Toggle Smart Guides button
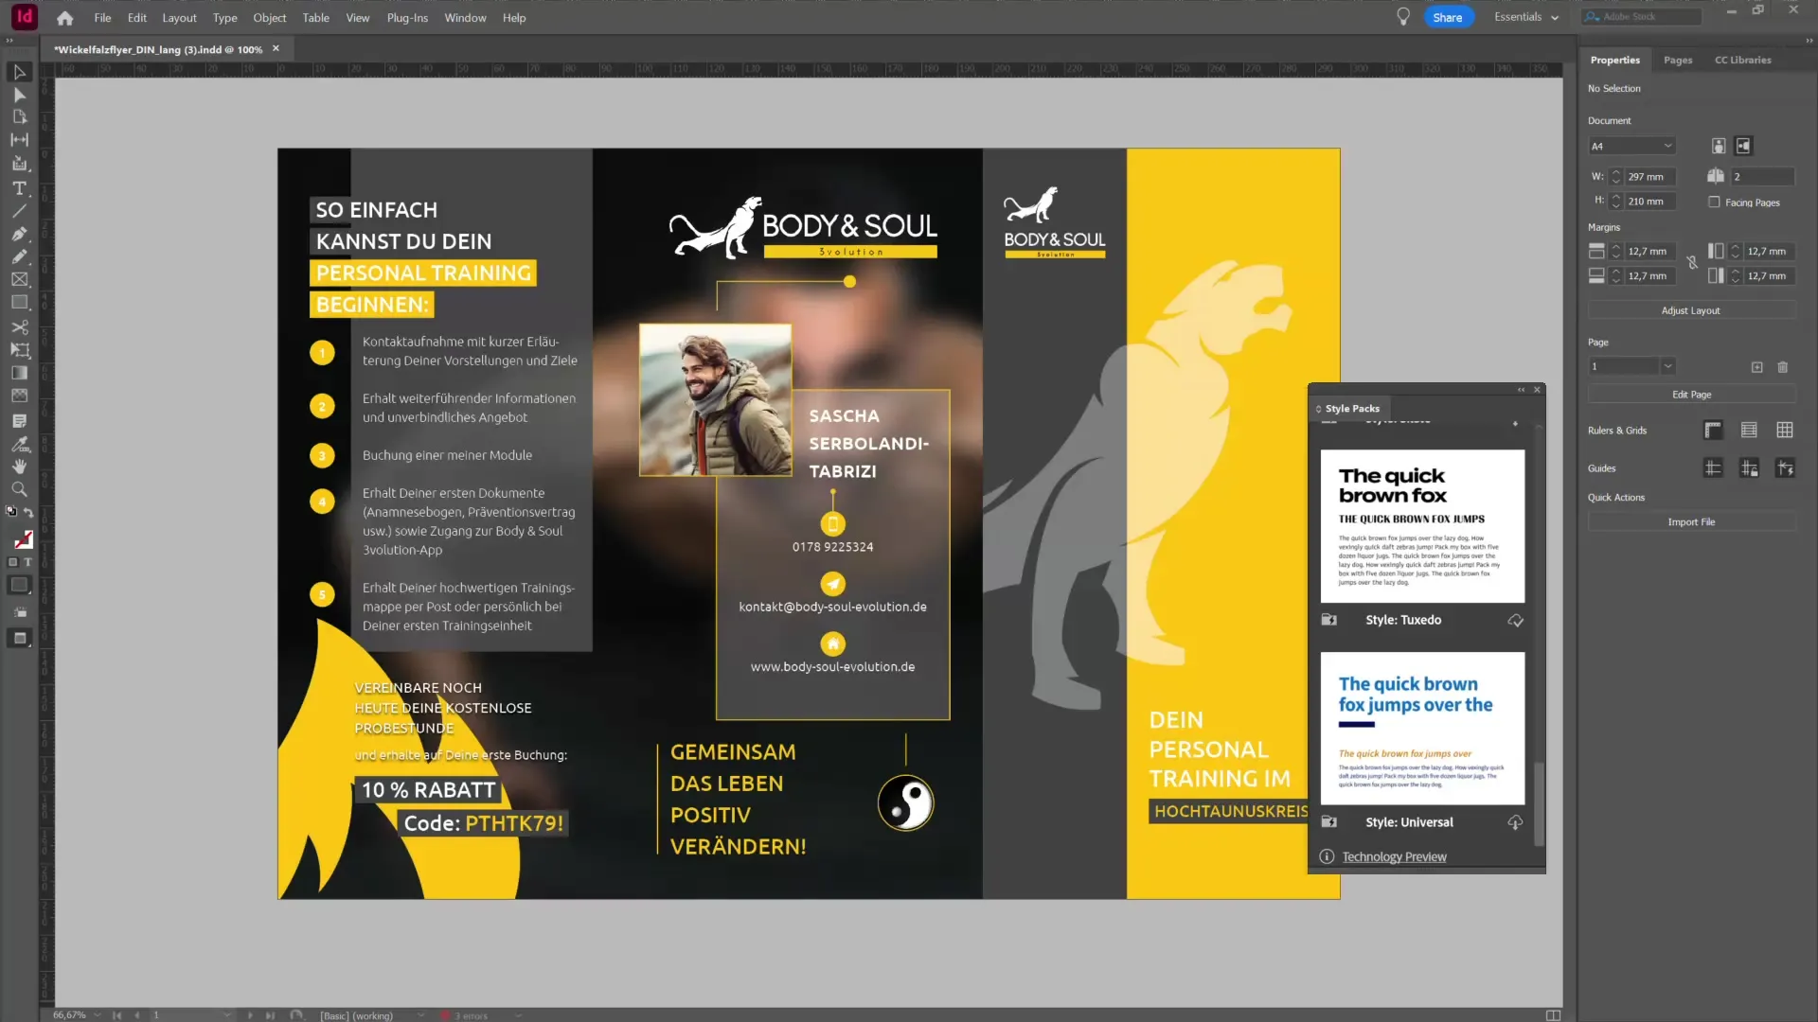The image size is (1818, 1022). pos(1785,468)
